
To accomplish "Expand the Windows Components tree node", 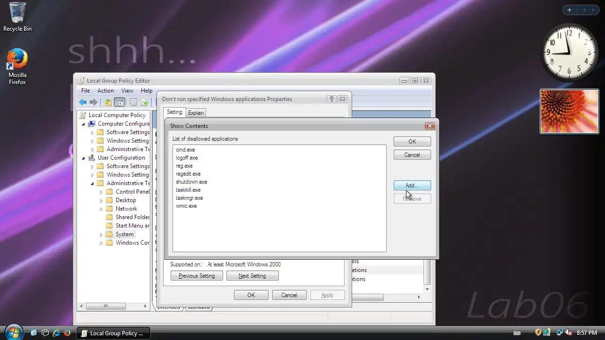I will tap(101, 243).
